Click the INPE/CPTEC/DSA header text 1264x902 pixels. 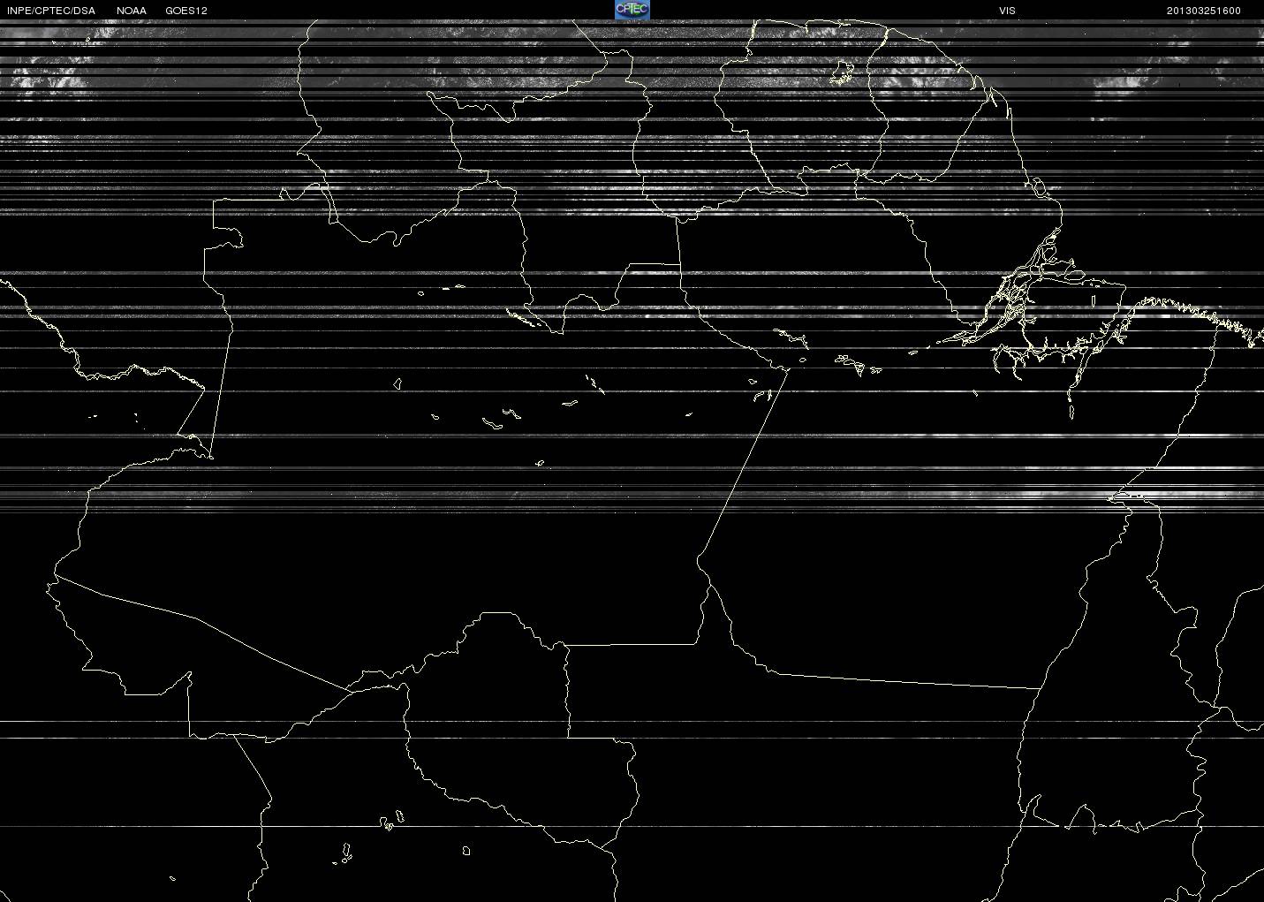(50, 11)
